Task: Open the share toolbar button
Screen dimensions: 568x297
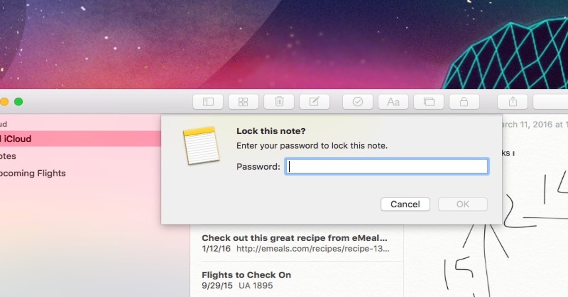Action: pos(513,102)
